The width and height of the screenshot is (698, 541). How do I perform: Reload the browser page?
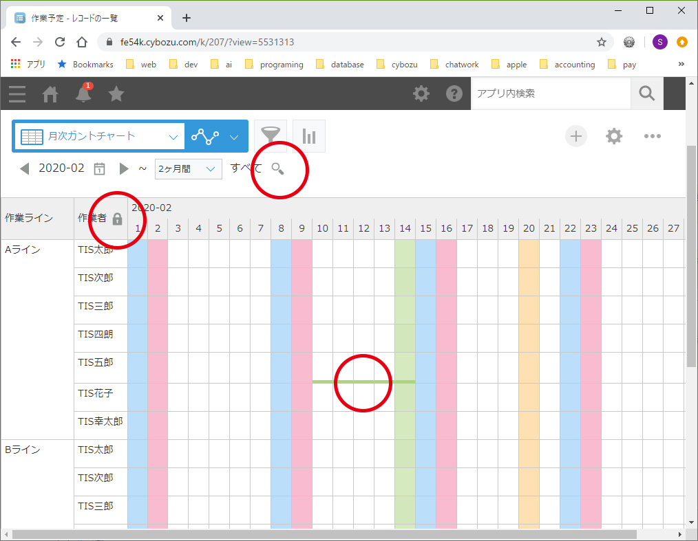coord(60,42)
